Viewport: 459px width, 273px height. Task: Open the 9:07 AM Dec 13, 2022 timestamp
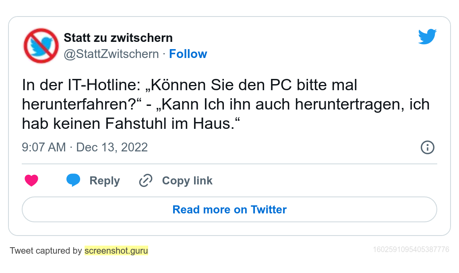tap(85, 147)
